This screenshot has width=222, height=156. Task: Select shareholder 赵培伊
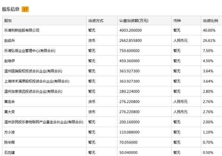pos(10,61)
